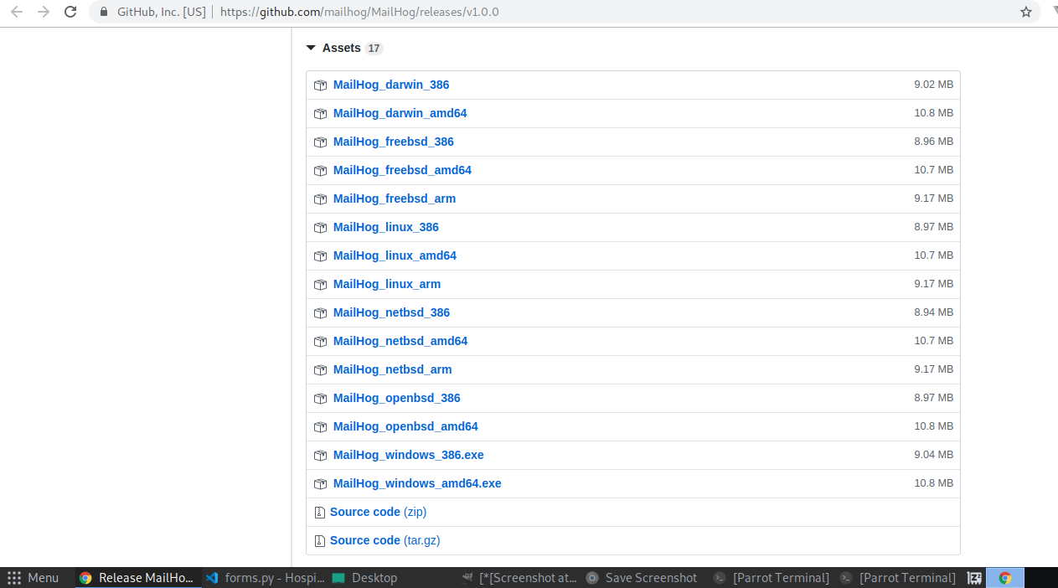Click package icon beside MailHog_freebsd_amd64

pos(320,171)
